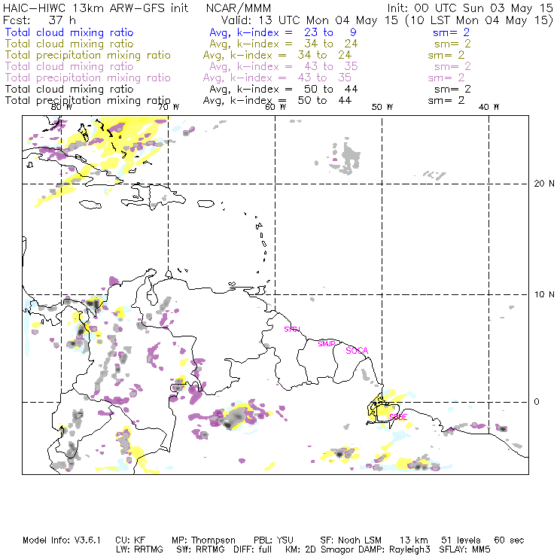Screen dimensions: 557x557
Task: Click the '13 km' resolution value in footer
Action: (414, 540)
